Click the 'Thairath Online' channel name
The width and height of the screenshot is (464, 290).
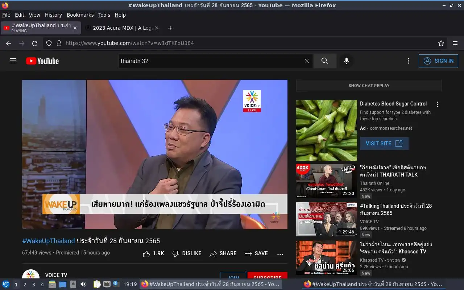(374, 183)
